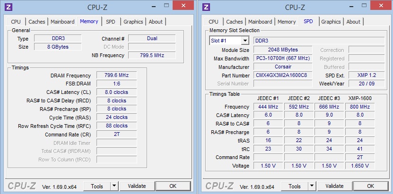Click the JEDEC #1 tRC value 23
This screenshot has width=393, height=194.
pyautogui.click(x=268, y=149)
